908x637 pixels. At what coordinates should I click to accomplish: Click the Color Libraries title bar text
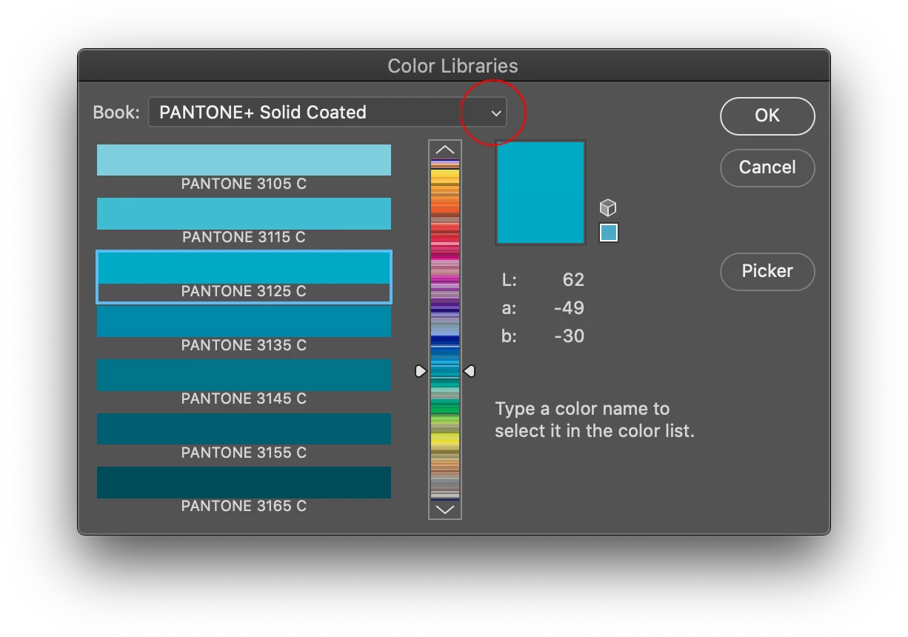pyautogui.click(x=453, y=66)
